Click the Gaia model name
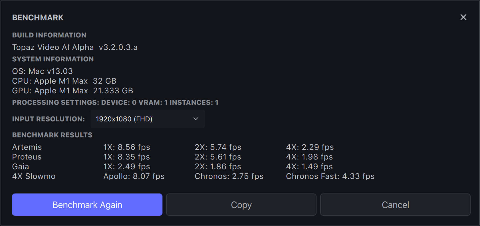The width and height of the screenshot is (480, 226). [x=21, y=167]
